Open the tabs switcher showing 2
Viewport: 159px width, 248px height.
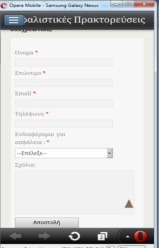pos(102,236)
